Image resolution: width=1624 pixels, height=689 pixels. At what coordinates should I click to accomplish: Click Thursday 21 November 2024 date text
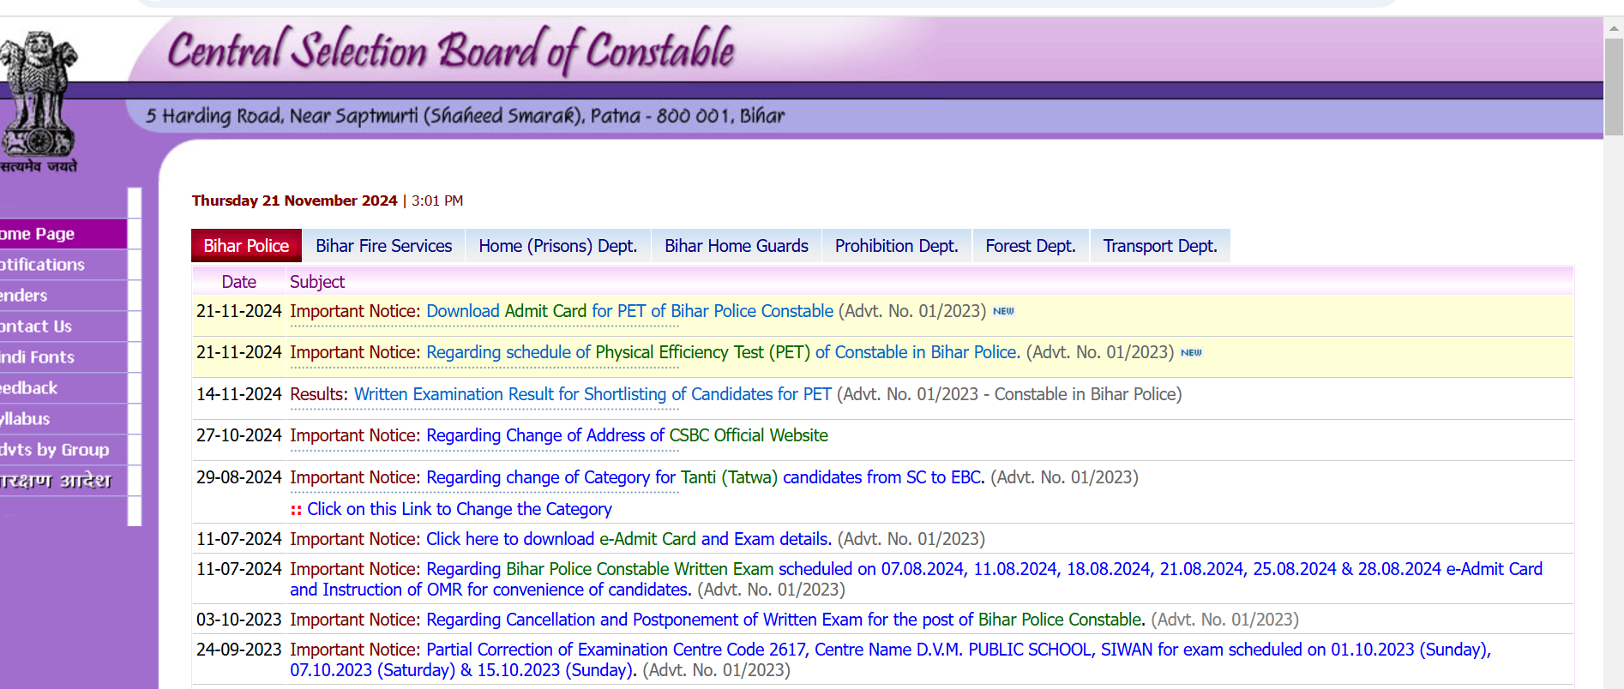pos(294,201)
